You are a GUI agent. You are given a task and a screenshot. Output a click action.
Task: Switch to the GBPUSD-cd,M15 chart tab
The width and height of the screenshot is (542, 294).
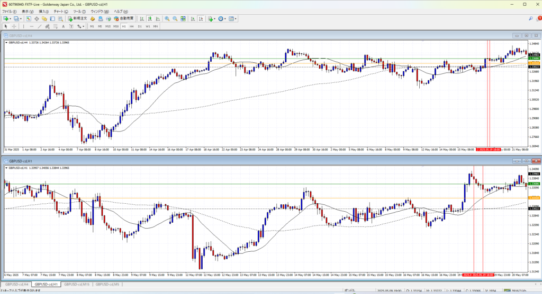[76, 284]
